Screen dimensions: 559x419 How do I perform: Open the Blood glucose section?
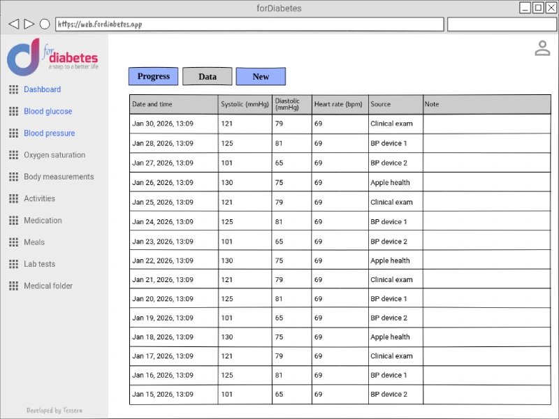pyautogui.click(x=48, y=111)
